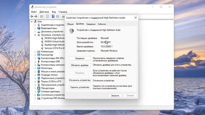
Task: Open Help using the blue question-mark icon
Action: coord(53,16)
